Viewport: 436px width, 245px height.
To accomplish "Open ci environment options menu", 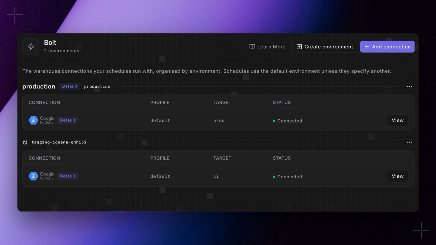I will [409, 142].
